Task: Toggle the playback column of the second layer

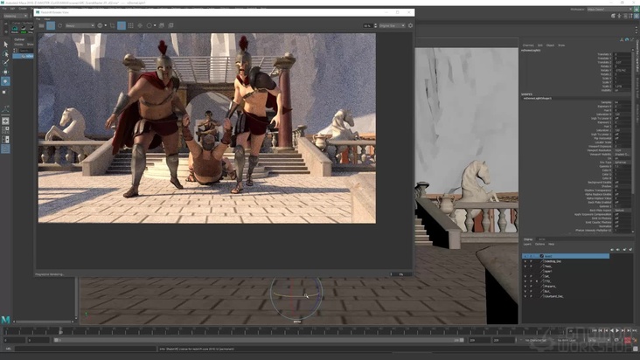Action: click(x=532, y=261)
